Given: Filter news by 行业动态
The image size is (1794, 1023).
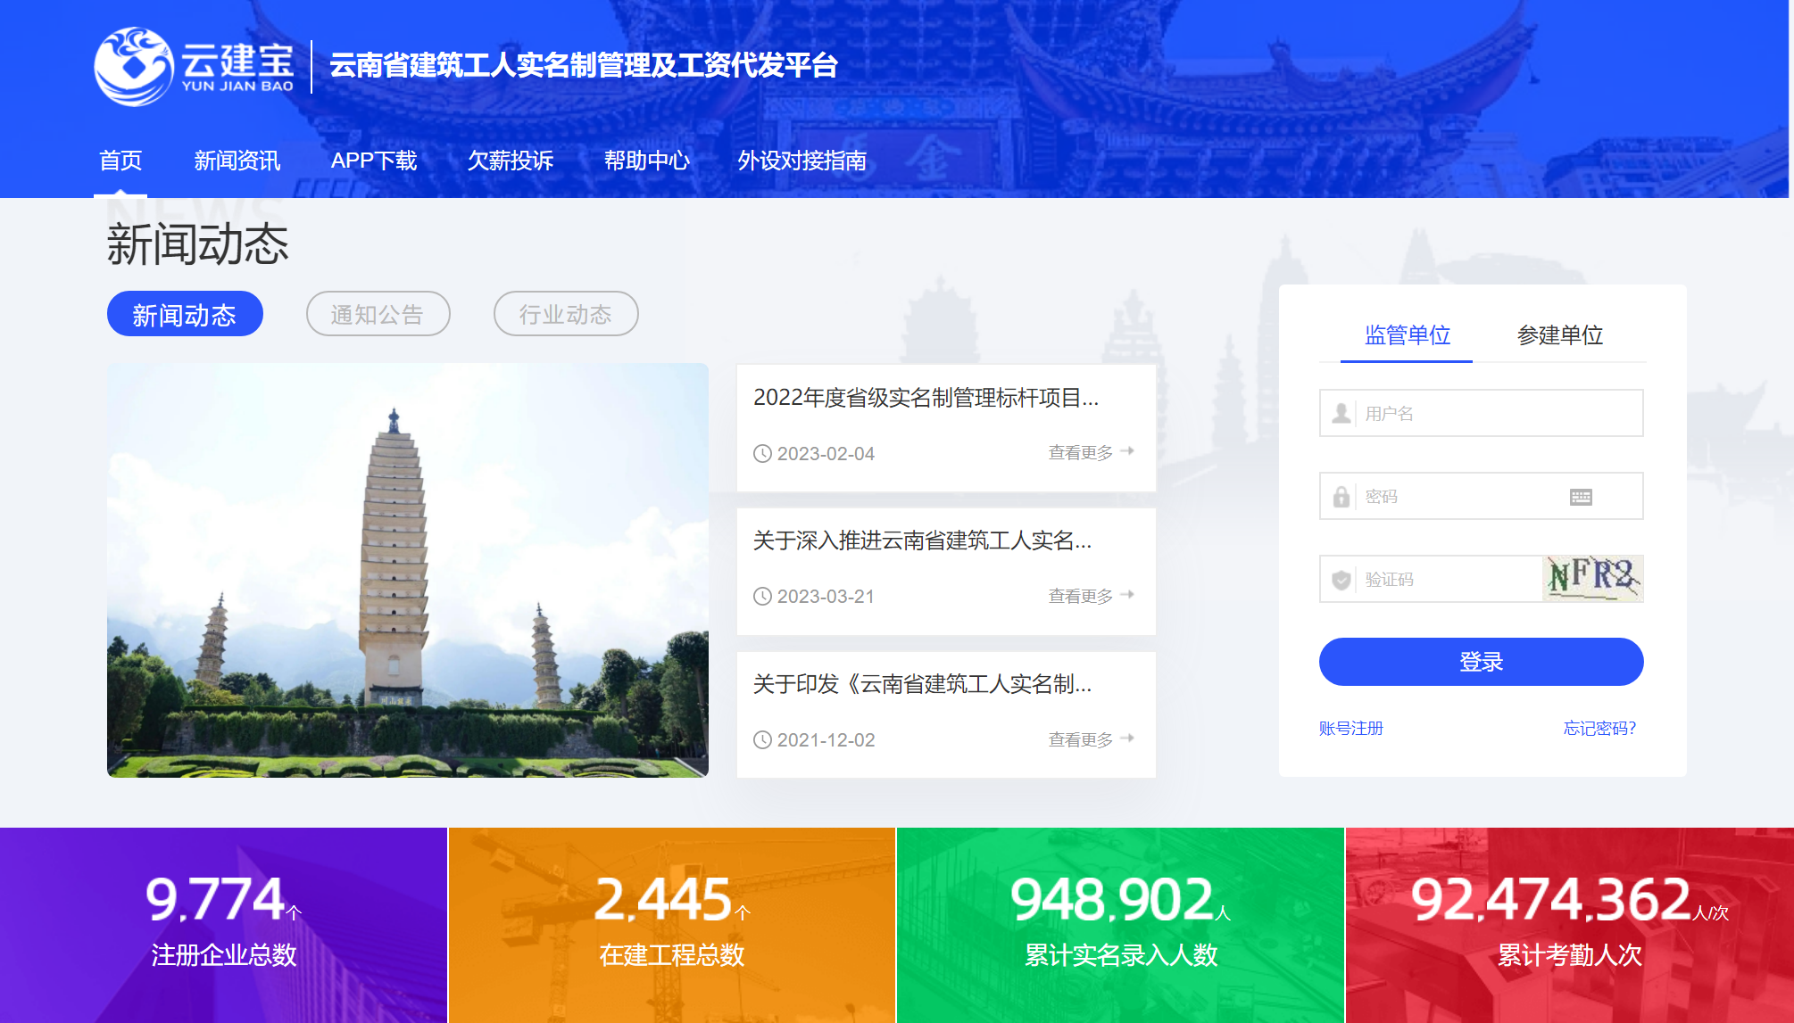Looking at the screenshot, I should [x=565, y=314].
